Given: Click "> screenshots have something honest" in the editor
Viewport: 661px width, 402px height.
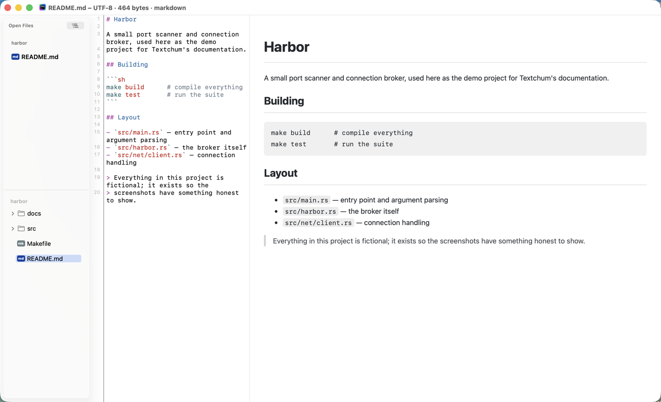Looking at the screenshot, I should (x=172, y=193).
